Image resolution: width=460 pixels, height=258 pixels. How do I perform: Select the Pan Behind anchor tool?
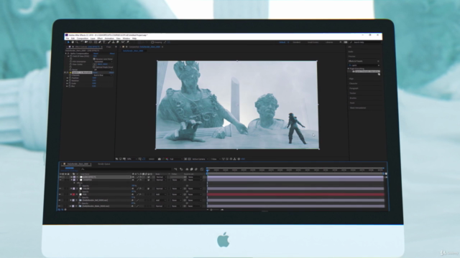coord(91,42)
